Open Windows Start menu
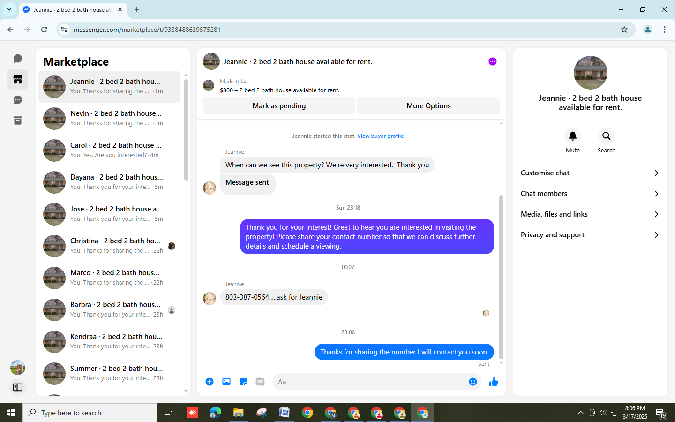 (11, 413)
